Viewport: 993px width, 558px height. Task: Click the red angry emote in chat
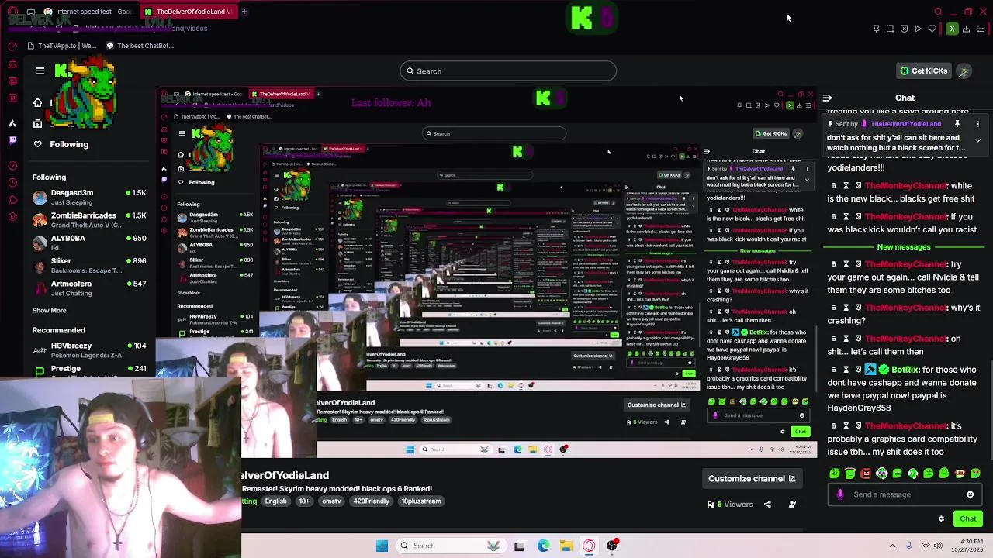[866, 474]
